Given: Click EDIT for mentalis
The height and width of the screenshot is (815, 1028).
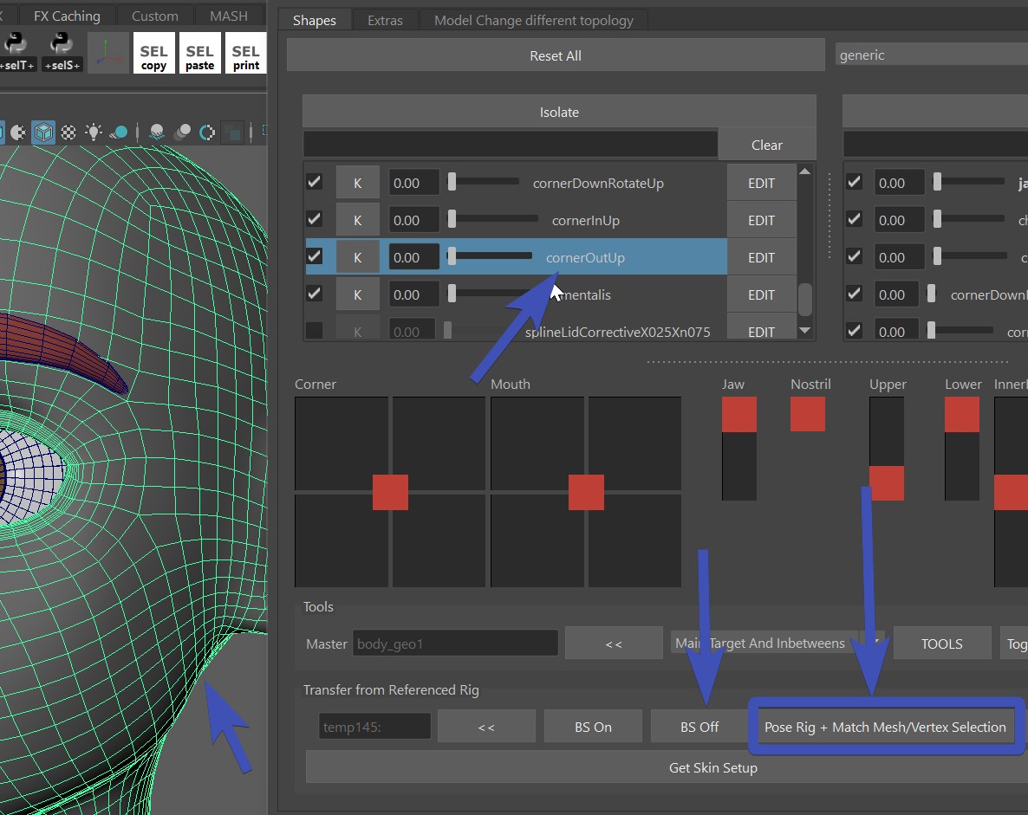Looking at the screenshot, I should [x=762, y=295].
